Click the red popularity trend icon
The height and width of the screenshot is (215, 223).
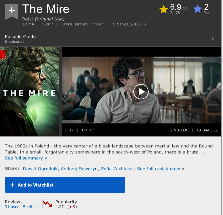click(x=47, y=204)
